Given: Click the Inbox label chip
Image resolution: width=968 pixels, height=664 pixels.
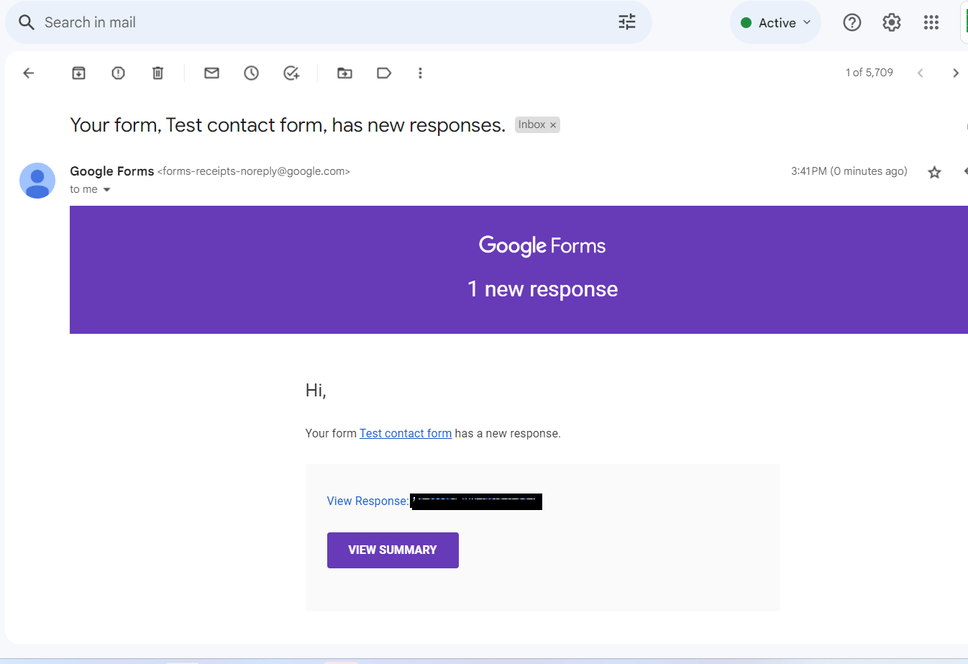Looking at the screenshot, I should click(531, 124).
